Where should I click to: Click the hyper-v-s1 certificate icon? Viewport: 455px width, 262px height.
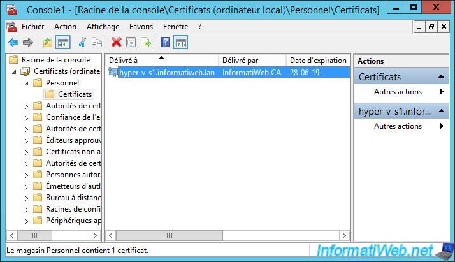(113, 72)
